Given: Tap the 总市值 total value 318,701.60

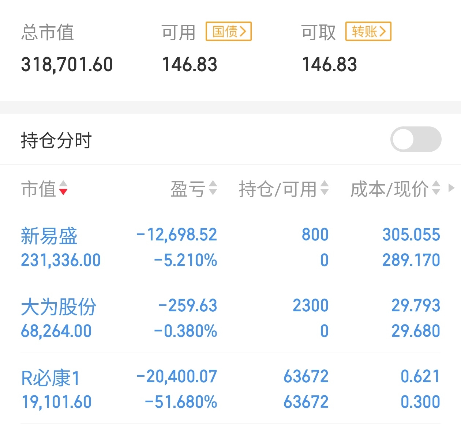Looking at the screenshot, I should click(x=67, y=65).
